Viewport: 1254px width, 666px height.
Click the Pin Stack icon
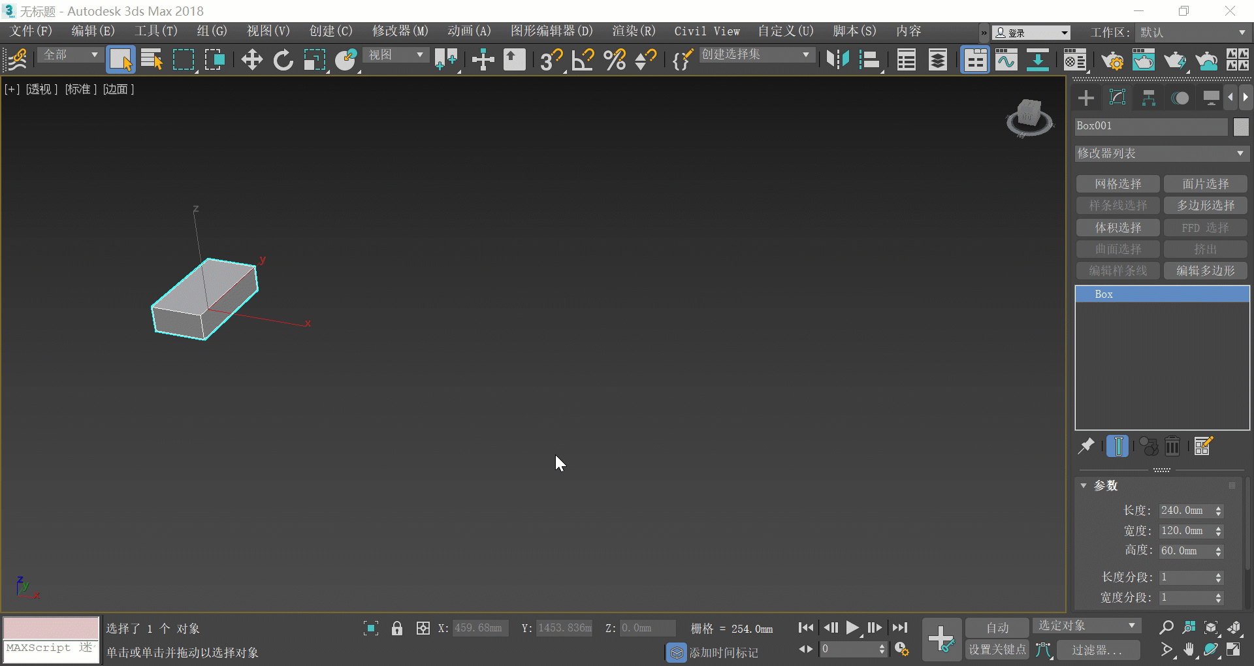coord(1086,446)
